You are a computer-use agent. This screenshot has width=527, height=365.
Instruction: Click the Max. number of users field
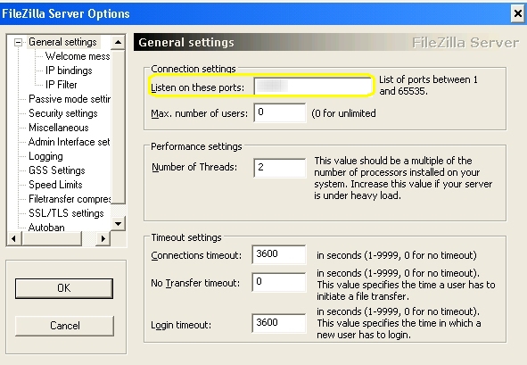(x=280, y=112)
